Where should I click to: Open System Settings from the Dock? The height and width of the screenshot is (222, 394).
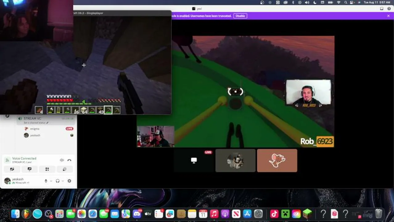pos(258,214)
